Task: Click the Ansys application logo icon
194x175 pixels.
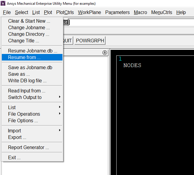Action: (x=3, y=3)
